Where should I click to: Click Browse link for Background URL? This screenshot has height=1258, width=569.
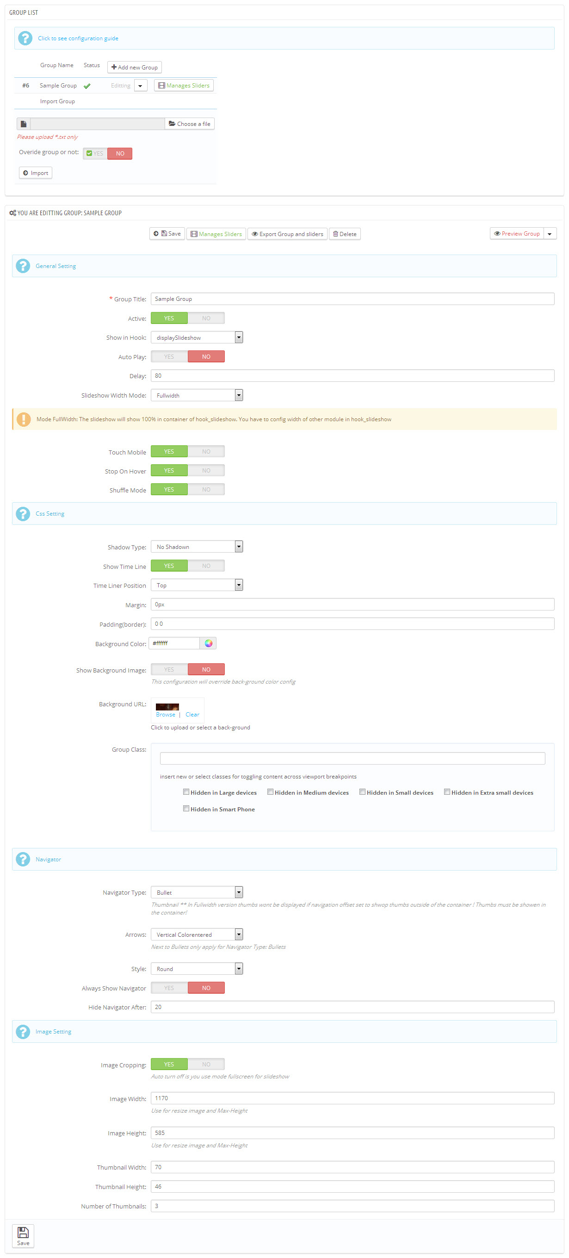pyautogui.click(x=166, y=715)
